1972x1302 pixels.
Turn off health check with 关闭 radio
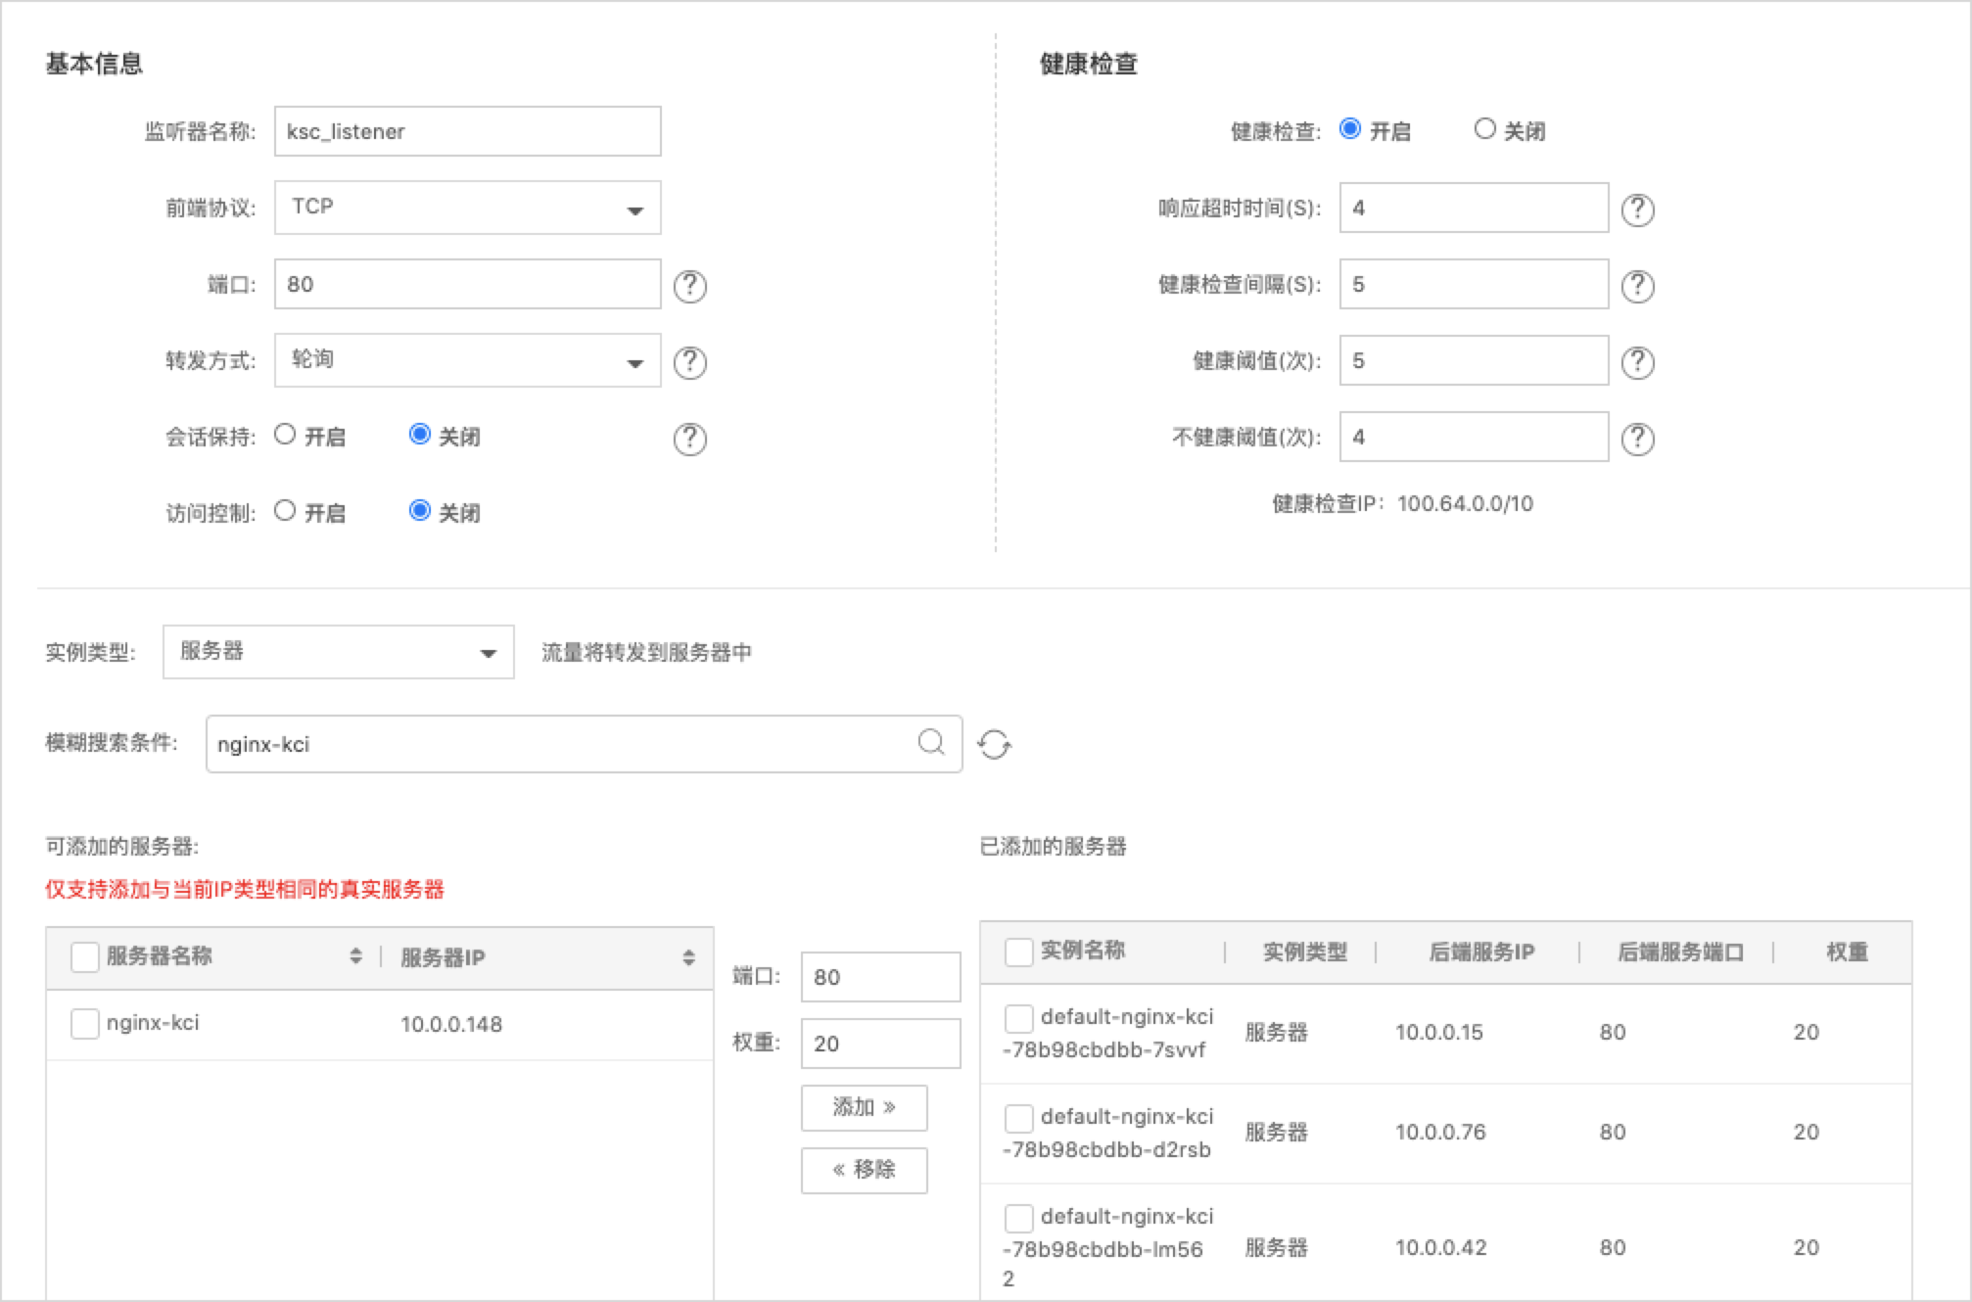(x=1484, y=129)
